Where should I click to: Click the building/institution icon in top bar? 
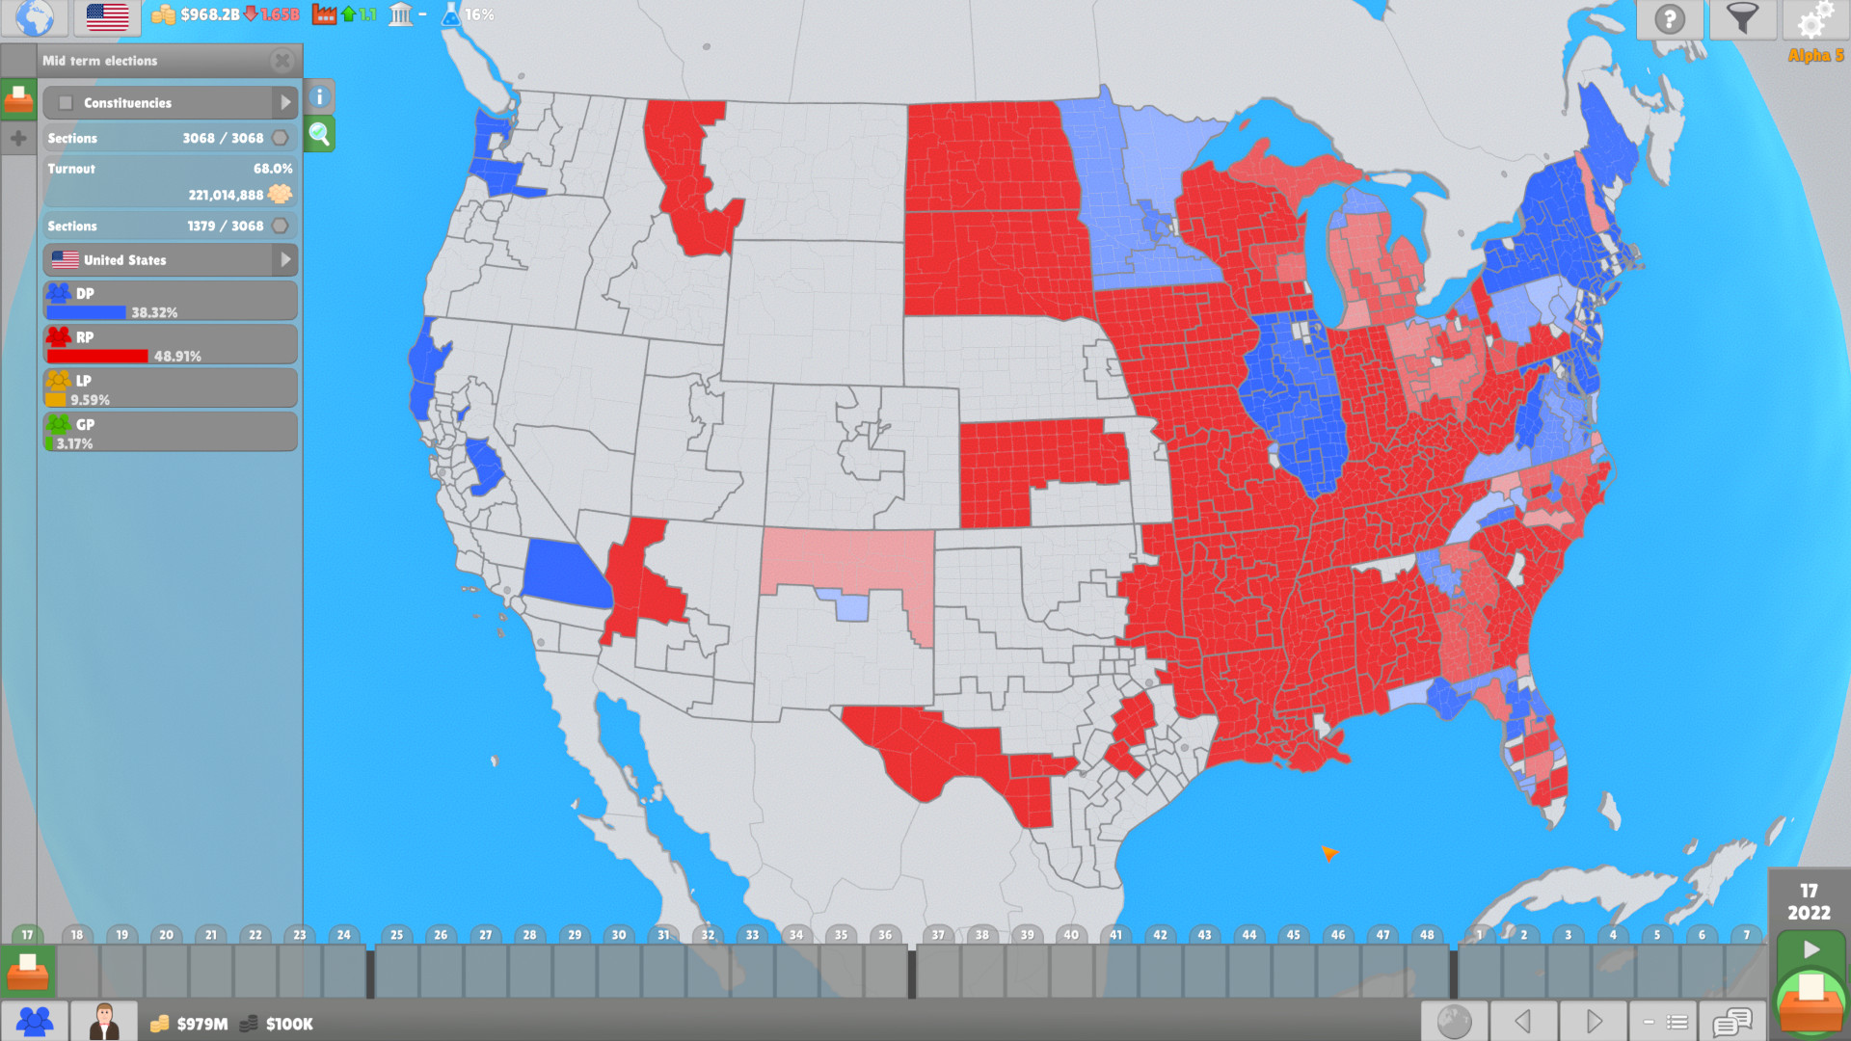[404, 17]
